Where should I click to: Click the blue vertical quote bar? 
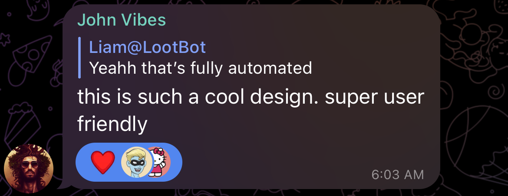[79, 58]
